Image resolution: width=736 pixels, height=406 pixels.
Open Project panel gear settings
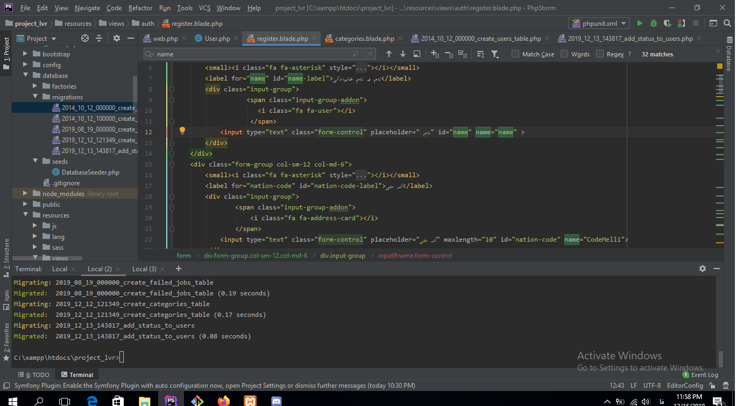pos(117,38)
